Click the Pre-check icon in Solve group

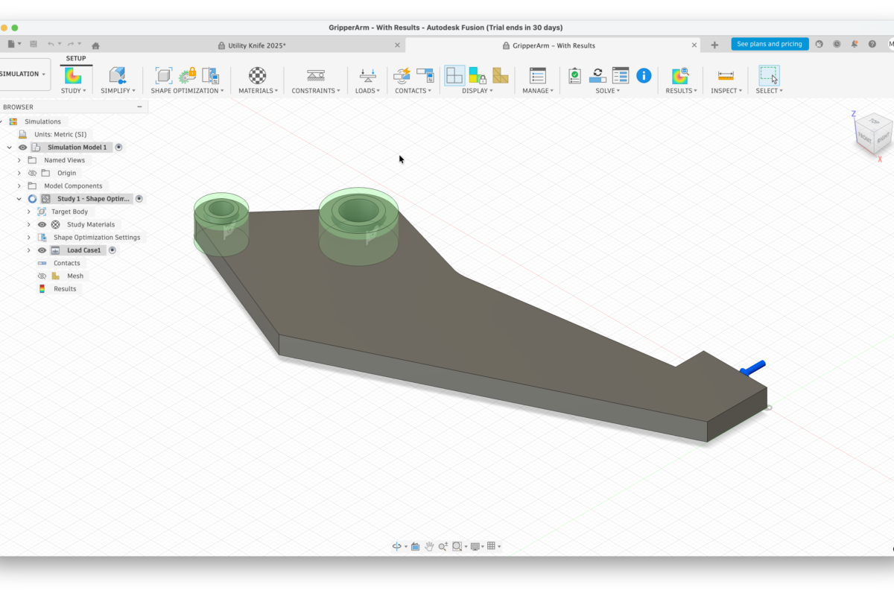click(574, 75)
